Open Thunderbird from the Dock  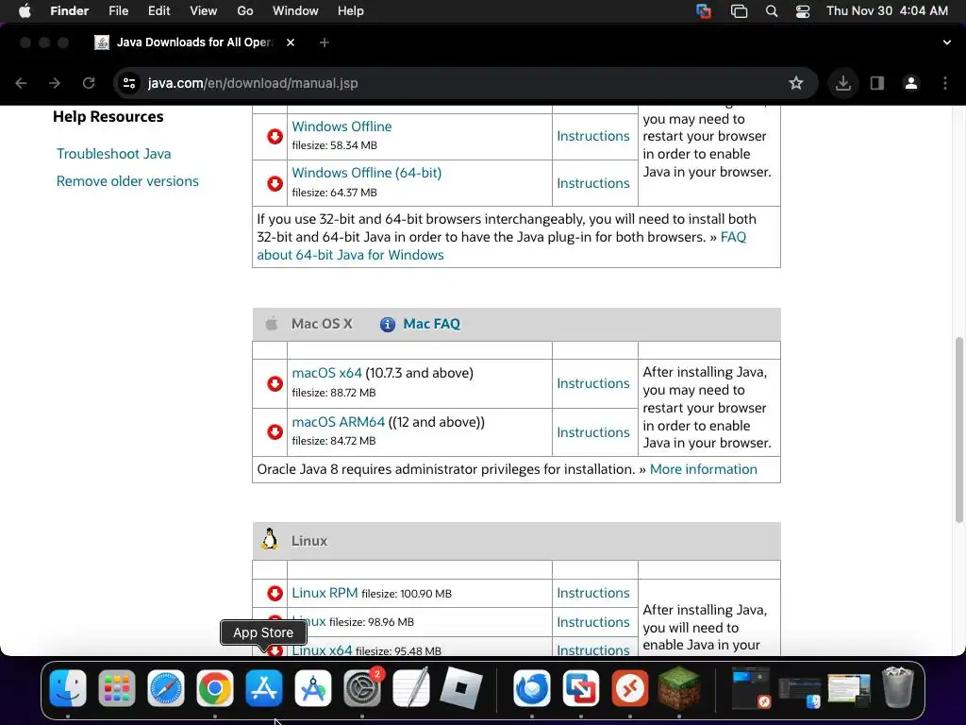click(x=532, y=688)
